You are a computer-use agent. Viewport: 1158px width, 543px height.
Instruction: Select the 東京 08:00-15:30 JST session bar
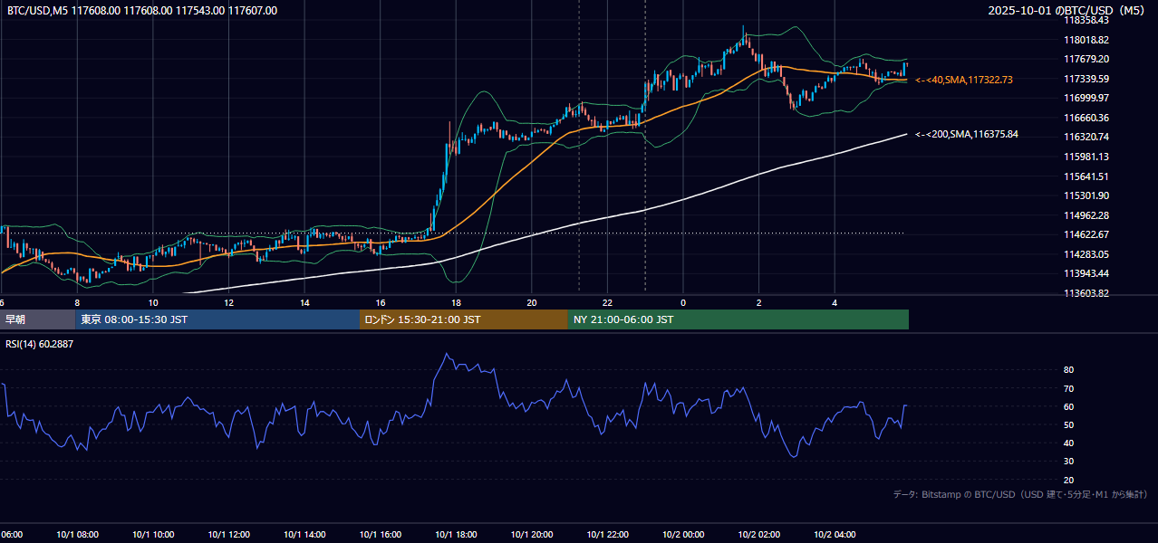217,319
